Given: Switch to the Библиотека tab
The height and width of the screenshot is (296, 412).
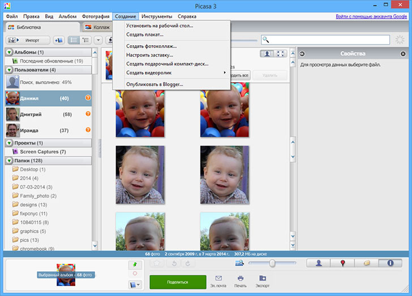Looking at the screenshot, I should (x=42, y=27).
